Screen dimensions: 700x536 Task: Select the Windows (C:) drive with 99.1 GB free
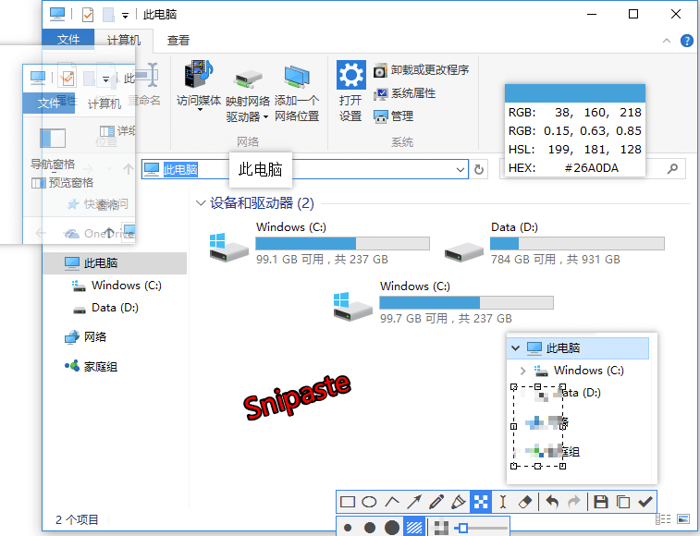point(320,244)
